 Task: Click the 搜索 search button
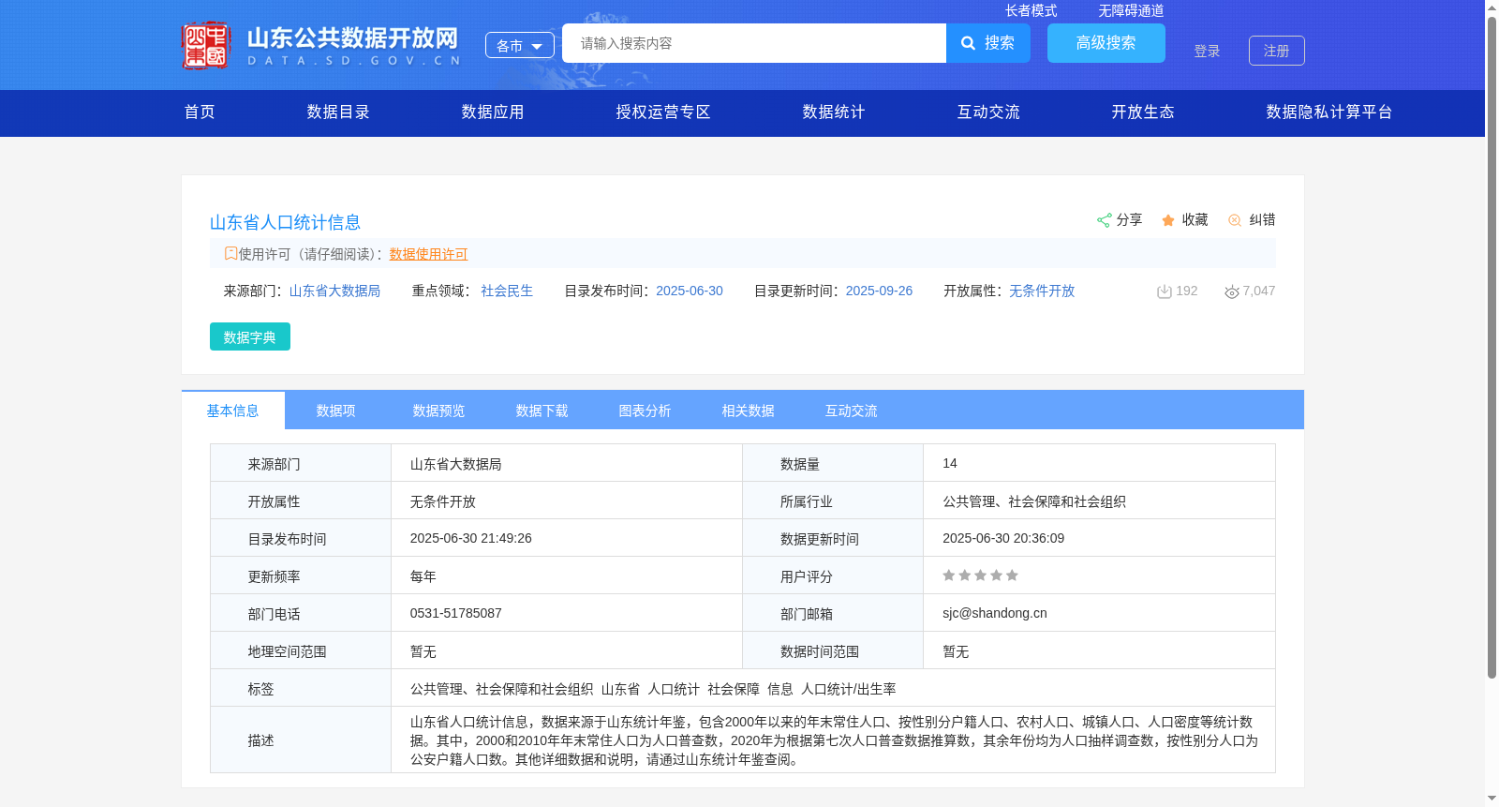988,43
